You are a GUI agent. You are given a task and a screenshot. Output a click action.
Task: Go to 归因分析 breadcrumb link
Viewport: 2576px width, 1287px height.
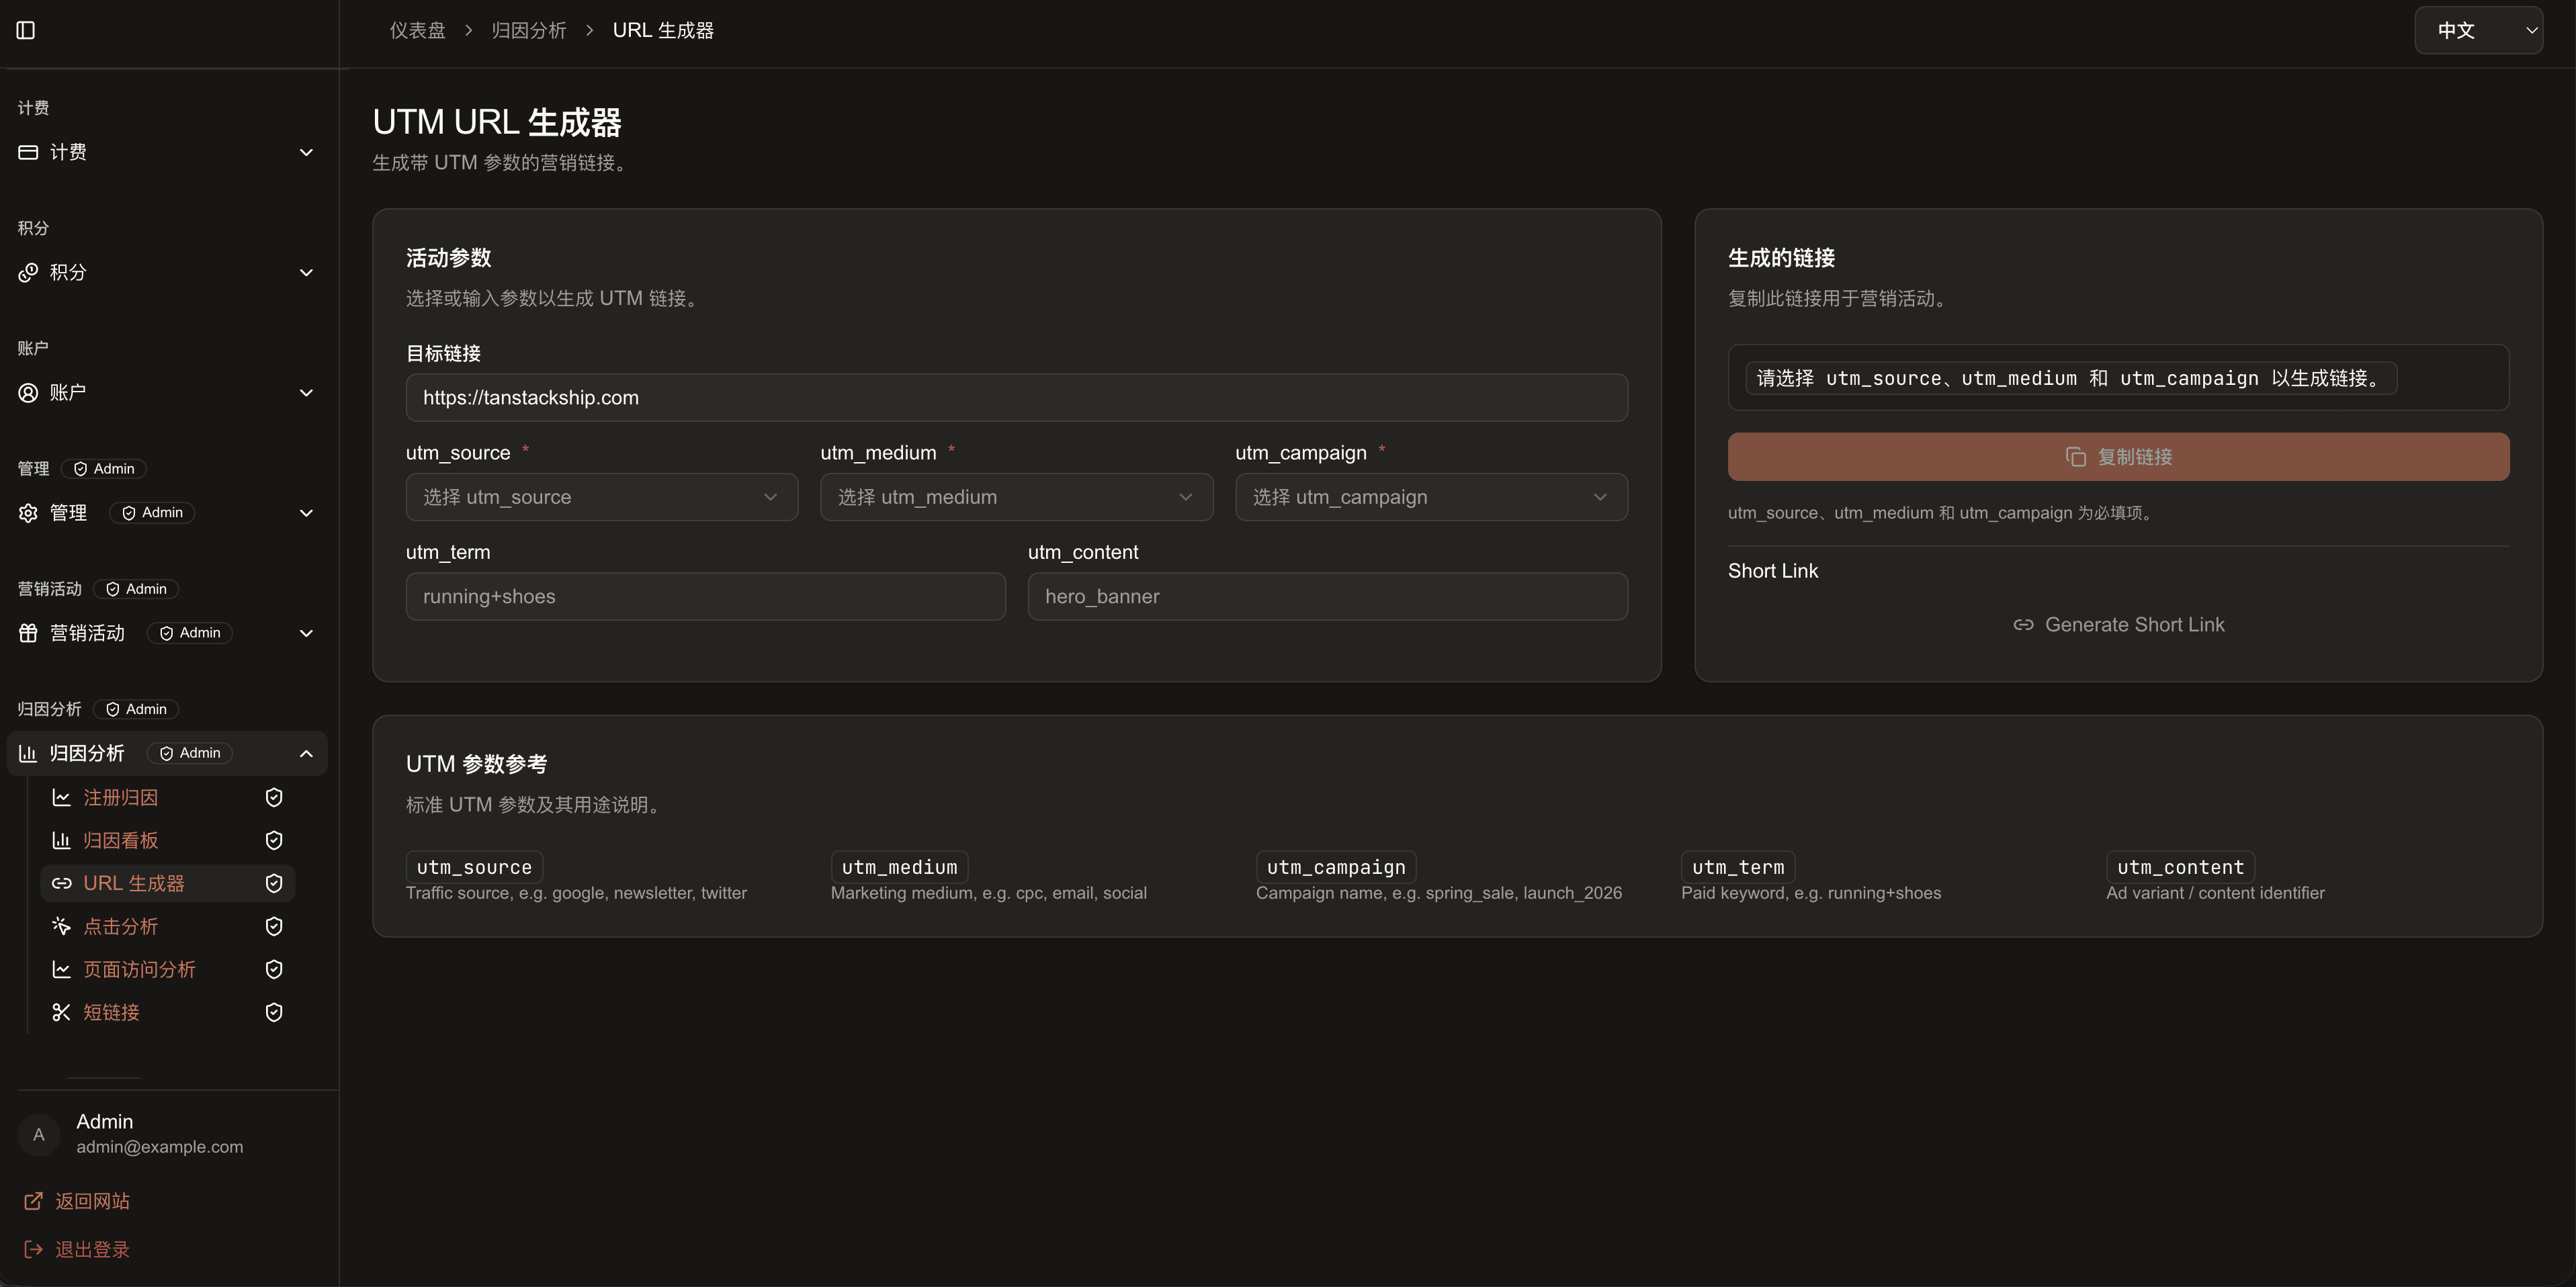click(528, 30)
